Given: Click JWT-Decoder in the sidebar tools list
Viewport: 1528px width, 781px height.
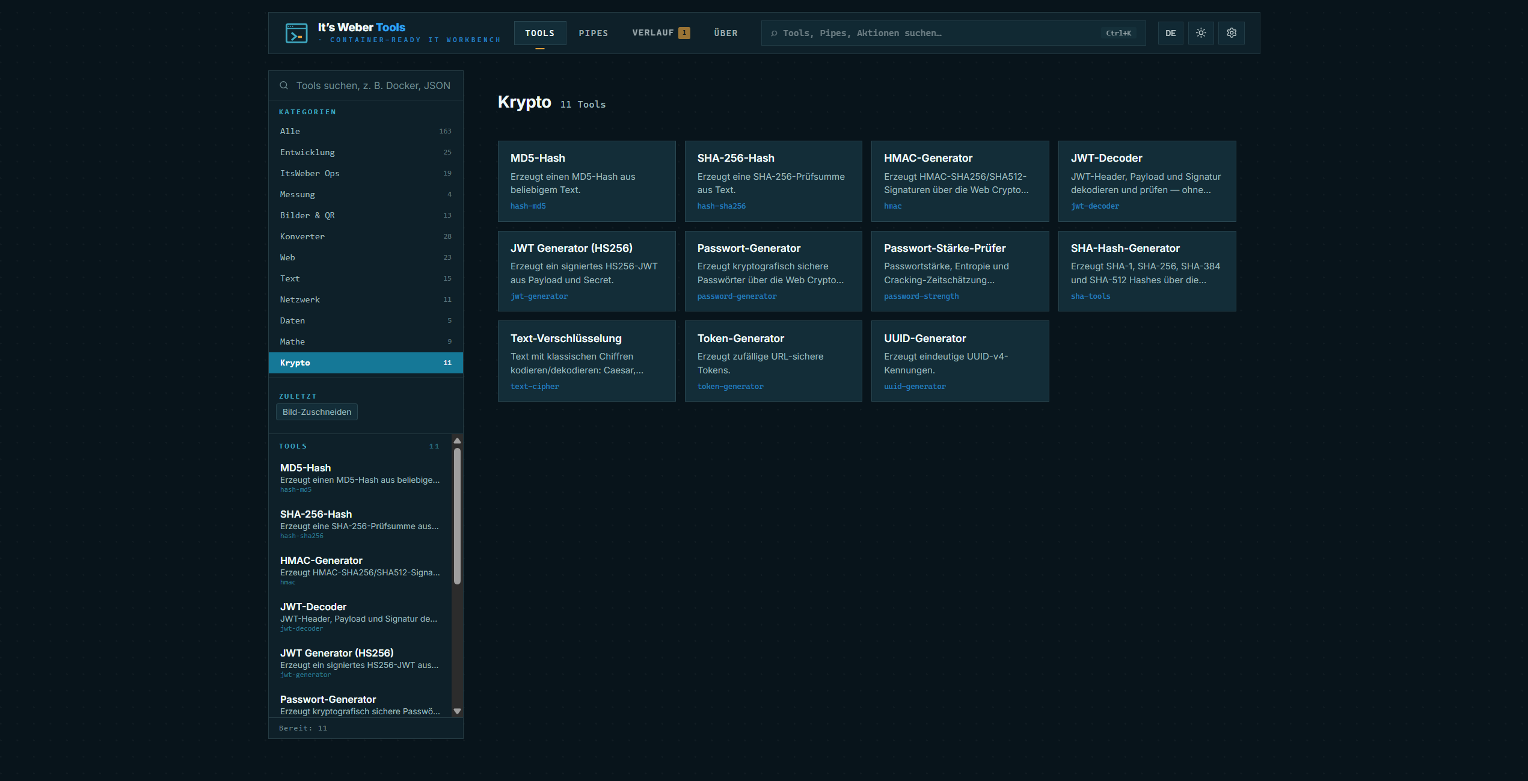Looking at the screenshot, I should coord(361,617).
